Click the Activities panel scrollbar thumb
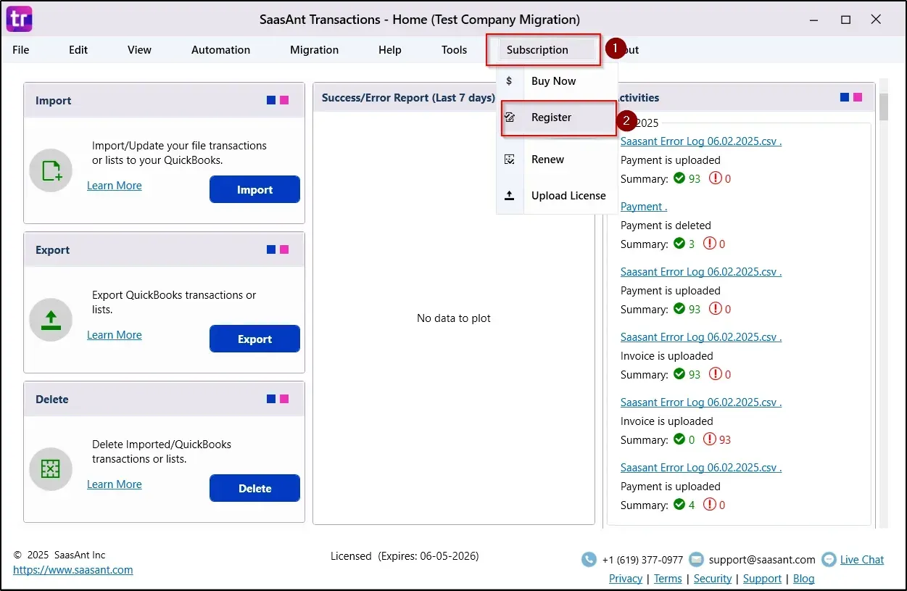 click(884, 107)
